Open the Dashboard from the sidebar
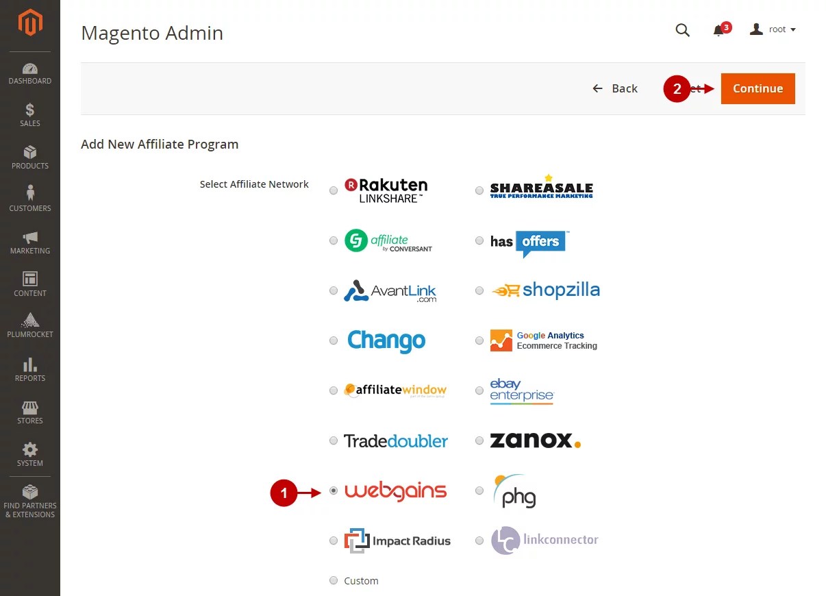The height and width of the screenshot is (596, 826). click(30, 73)
